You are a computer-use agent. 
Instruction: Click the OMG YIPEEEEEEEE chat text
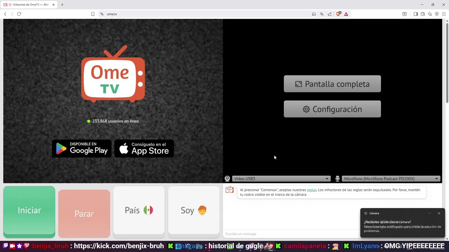click(414, 246)
